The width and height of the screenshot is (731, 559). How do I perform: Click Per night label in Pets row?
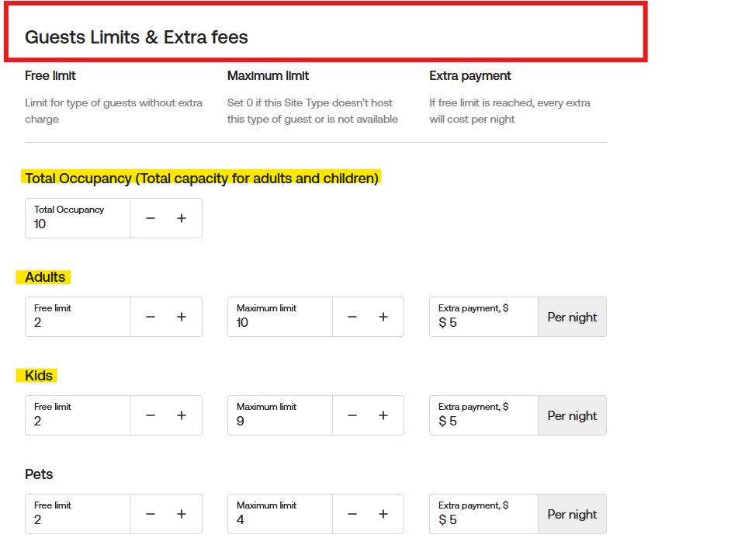pos(572,514)
